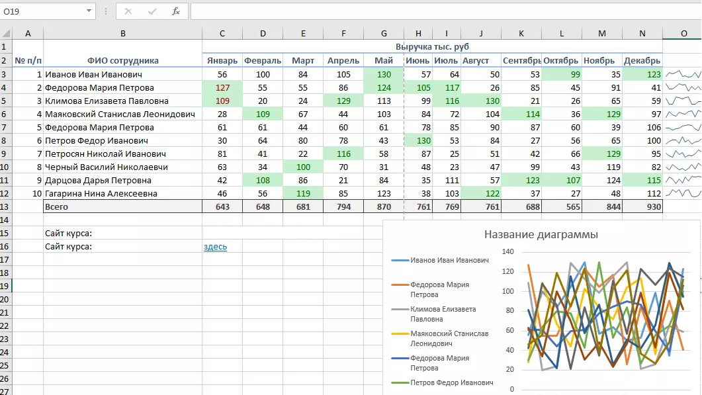Click the cell 'Петров Федор Иванович'
702x395 pixels.
point(122,141)
